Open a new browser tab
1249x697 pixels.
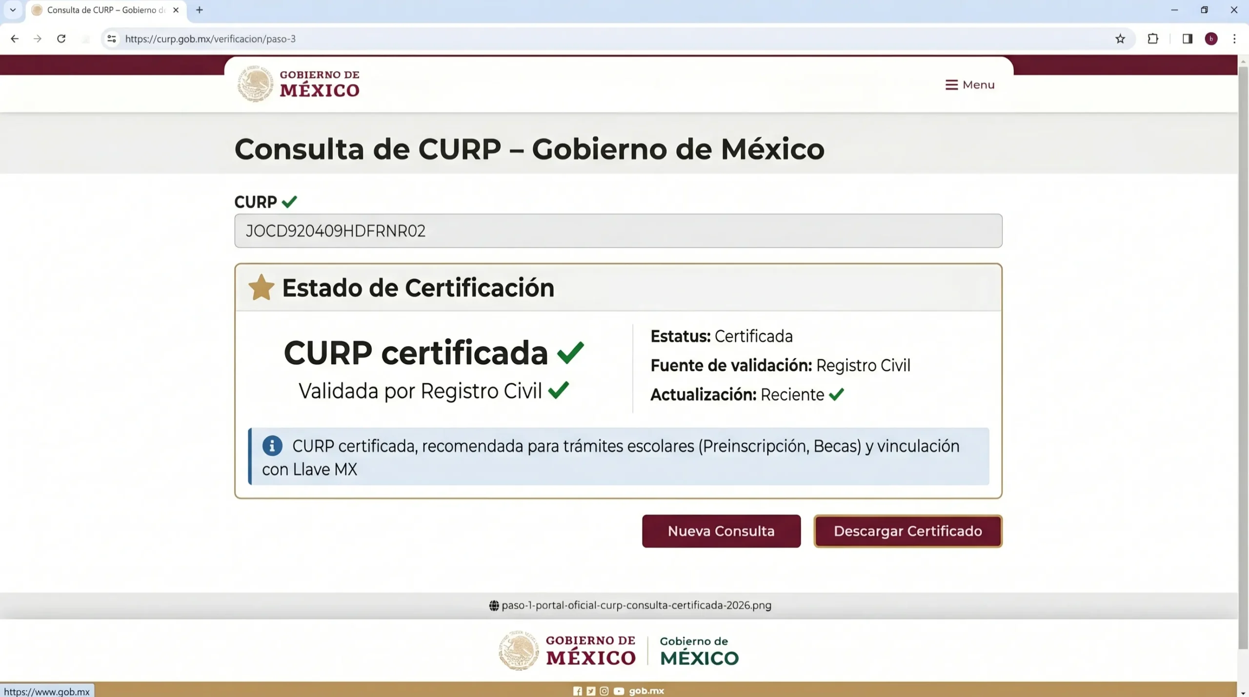(199, 10)
